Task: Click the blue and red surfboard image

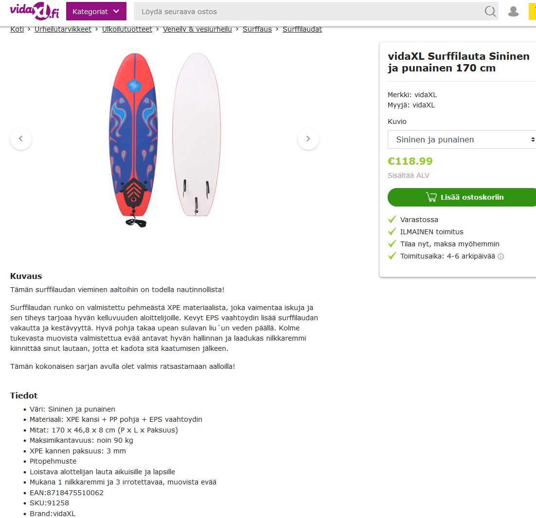Action: (134, 139)
